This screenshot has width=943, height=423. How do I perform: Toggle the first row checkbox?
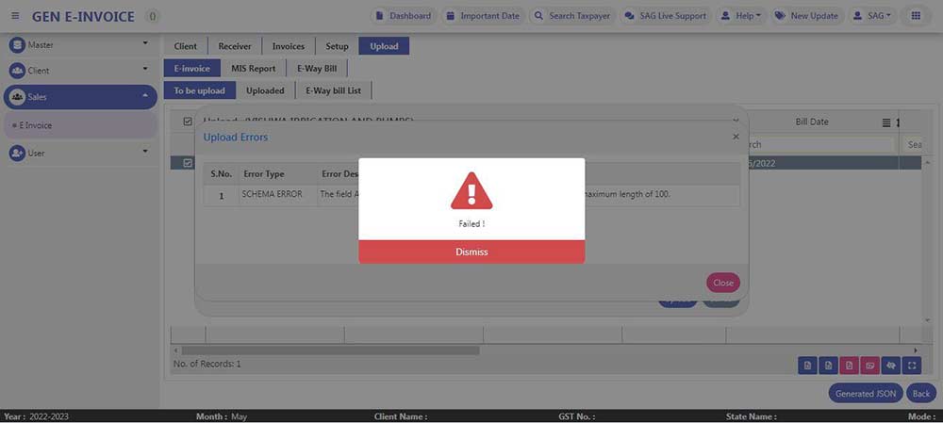tap(188, 163)
